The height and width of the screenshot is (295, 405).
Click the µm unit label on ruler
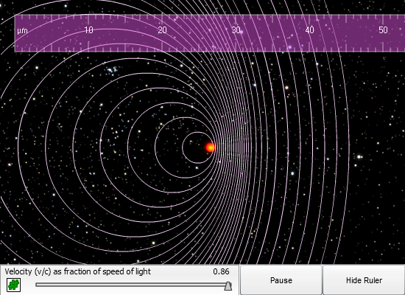pyautogui.click(x=22, y=31)
